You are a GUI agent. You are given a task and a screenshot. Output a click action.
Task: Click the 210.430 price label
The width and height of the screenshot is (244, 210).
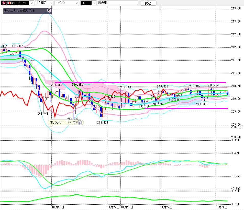click(162, 86)
